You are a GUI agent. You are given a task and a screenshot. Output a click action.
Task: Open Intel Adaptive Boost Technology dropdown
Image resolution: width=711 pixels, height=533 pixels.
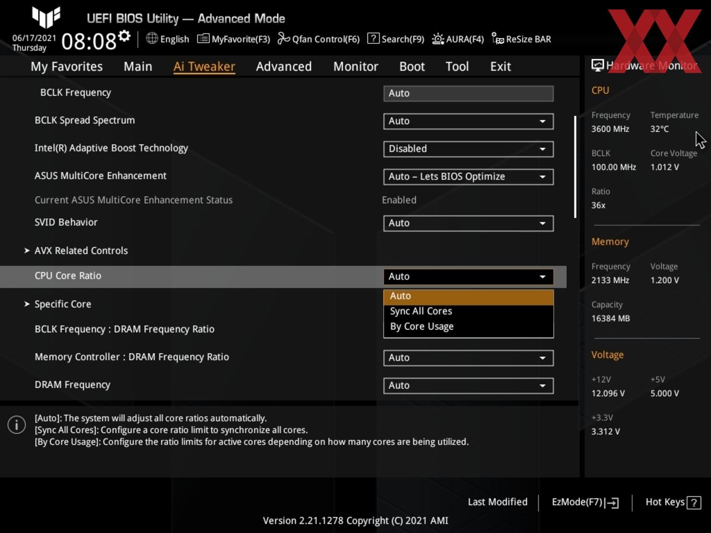(x=468, y=149)
